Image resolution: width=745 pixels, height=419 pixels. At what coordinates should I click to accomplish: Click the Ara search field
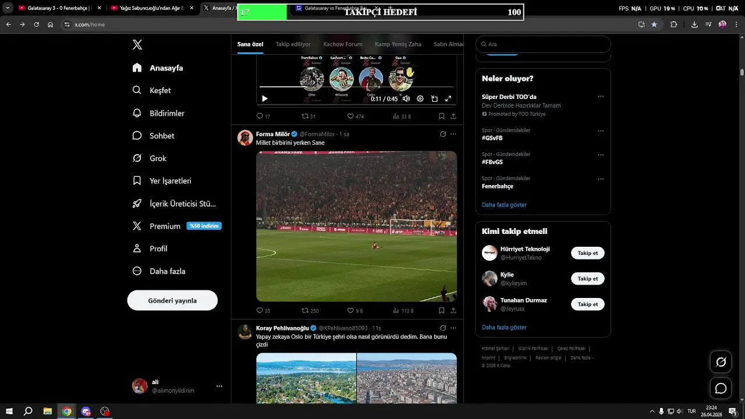point(543,44)
